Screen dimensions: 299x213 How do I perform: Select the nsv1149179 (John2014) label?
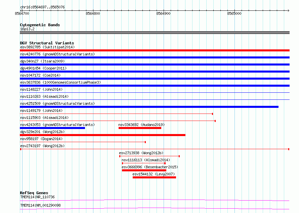click(x=41, y=111)
